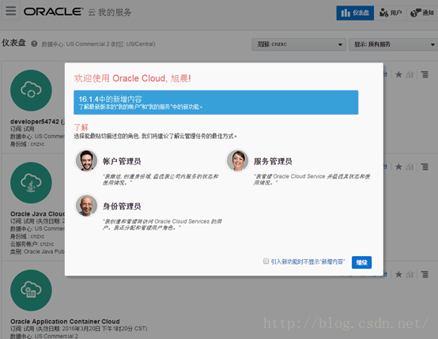This screenshot has width=438, height=339.
Task: Star the Oracle Java Cloud service row
Action: 398,167
